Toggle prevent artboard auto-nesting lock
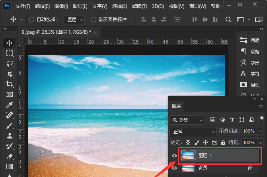This screenshot has height=177, width=267. 214,142
